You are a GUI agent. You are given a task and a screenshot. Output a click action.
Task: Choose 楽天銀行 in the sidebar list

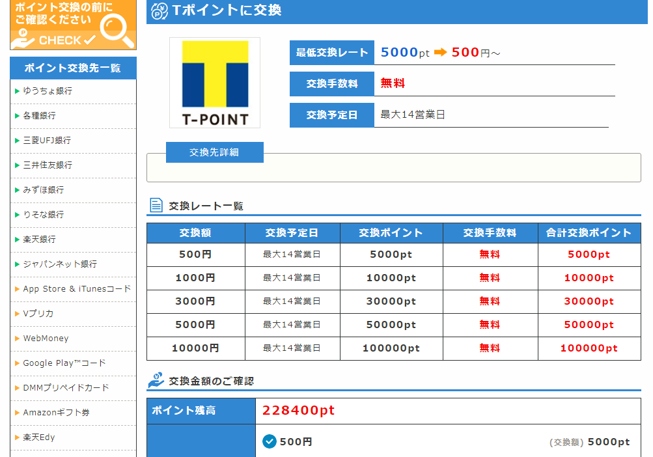(40, 240)
